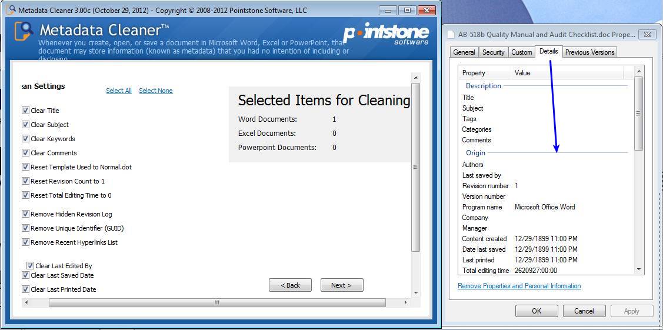Toggle Remove Unique Identifier (GUID) checkbox

coord(25,228)
